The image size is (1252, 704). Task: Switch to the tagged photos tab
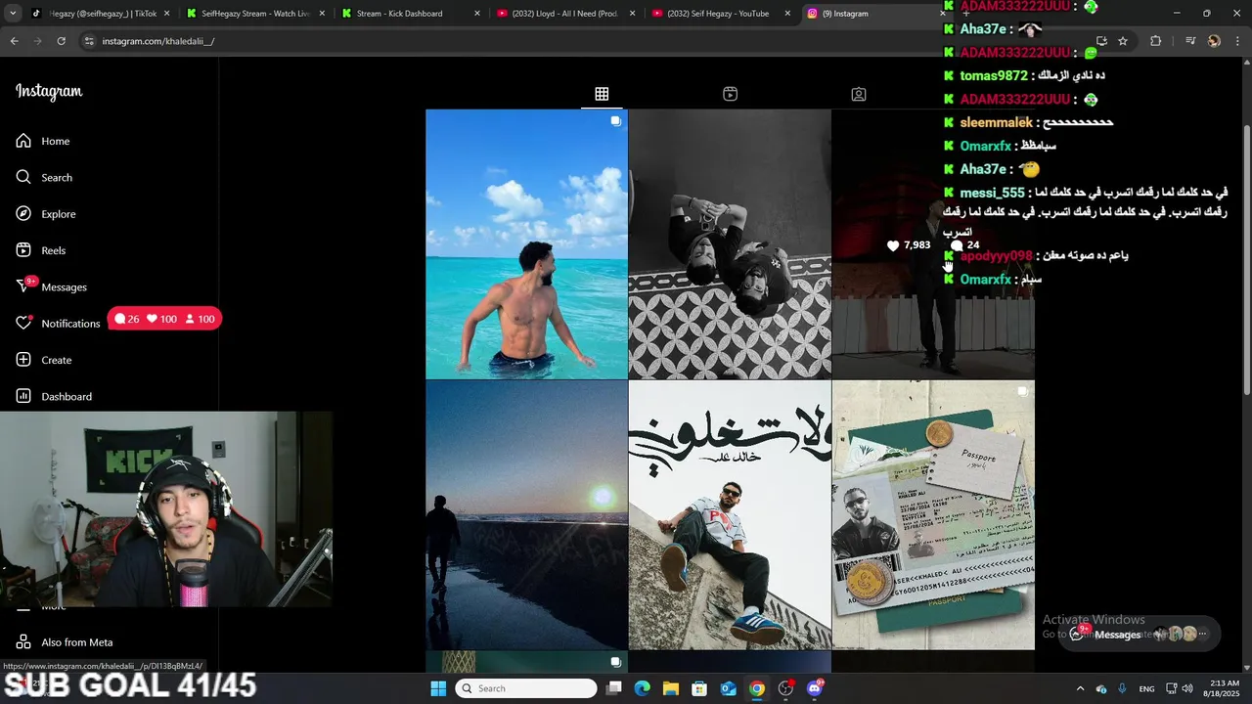click(x=858, y=94)
